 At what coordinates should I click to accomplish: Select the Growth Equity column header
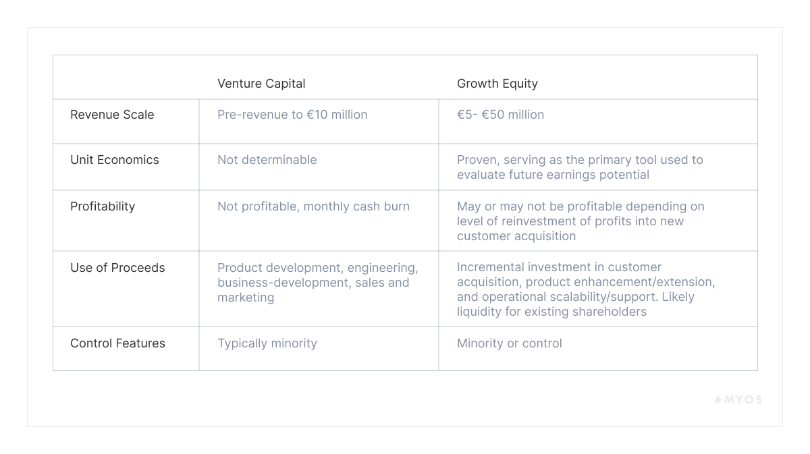pyautogui.click(x=497, y=84)
